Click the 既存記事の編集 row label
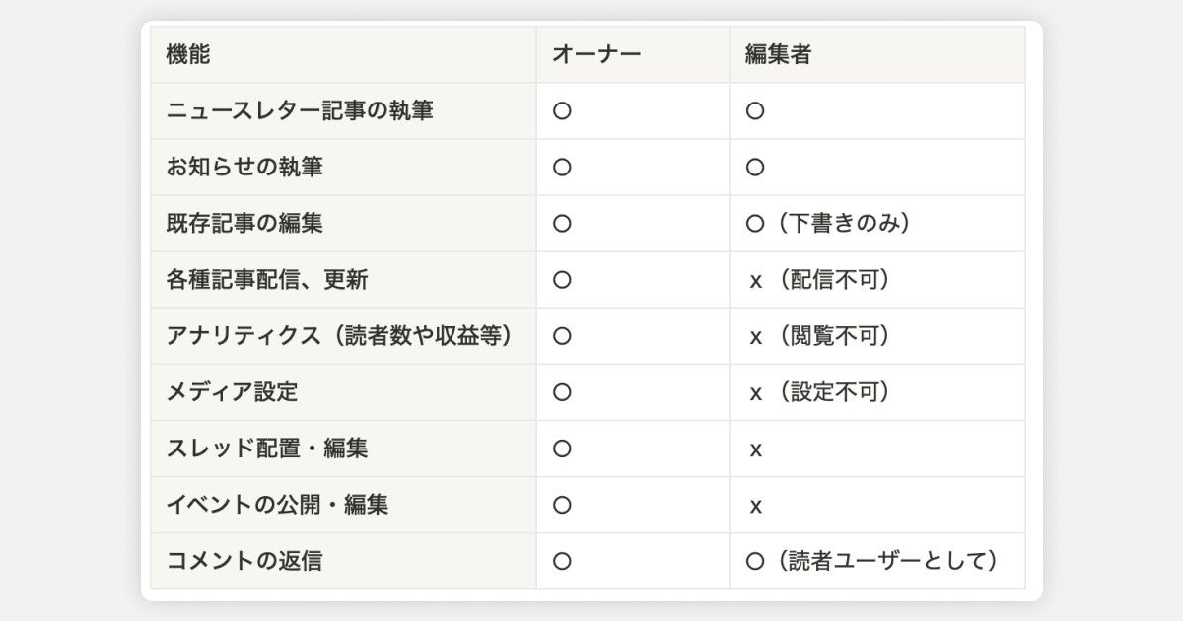1183x621 pixels. click(x=244, y=224)
